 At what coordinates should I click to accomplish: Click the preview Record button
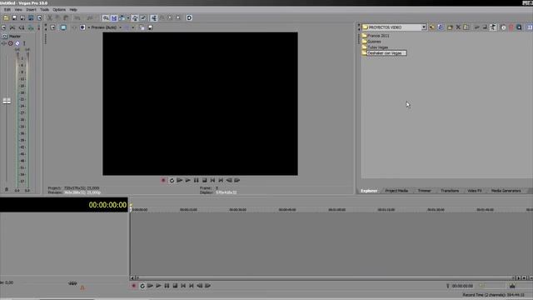163,180
